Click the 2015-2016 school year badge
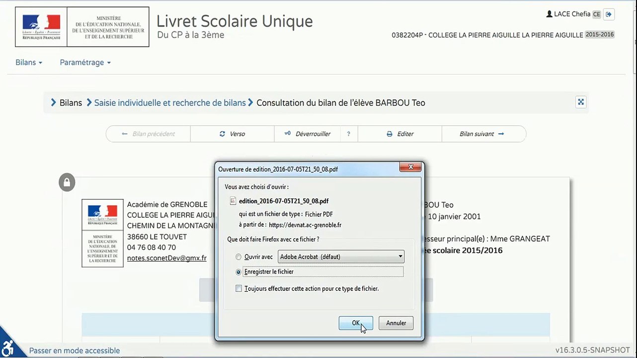 coord(600,35)
